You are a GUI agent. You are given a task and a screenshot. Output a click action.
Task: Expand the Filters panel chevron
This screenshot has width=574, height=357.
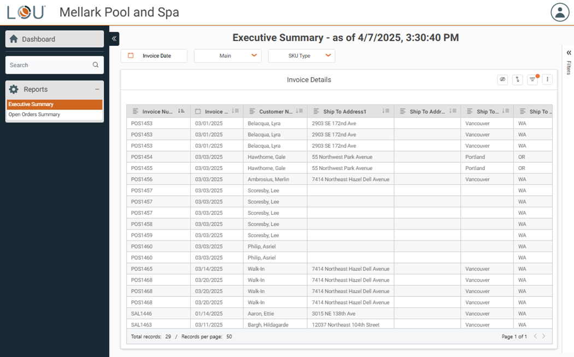pyautogui.click(x=569, y=52)
